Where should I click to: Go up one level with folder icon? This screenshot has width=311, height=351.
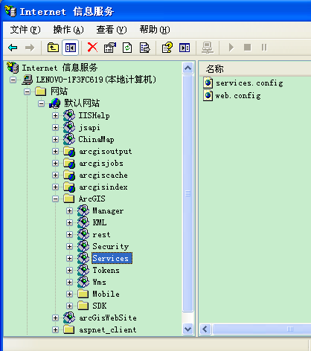pos(53,48)
